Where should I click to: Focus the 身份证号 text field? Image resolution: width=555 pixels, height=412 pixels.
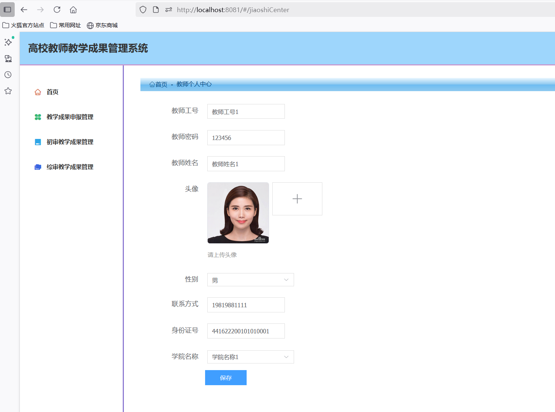coord(246,331)
